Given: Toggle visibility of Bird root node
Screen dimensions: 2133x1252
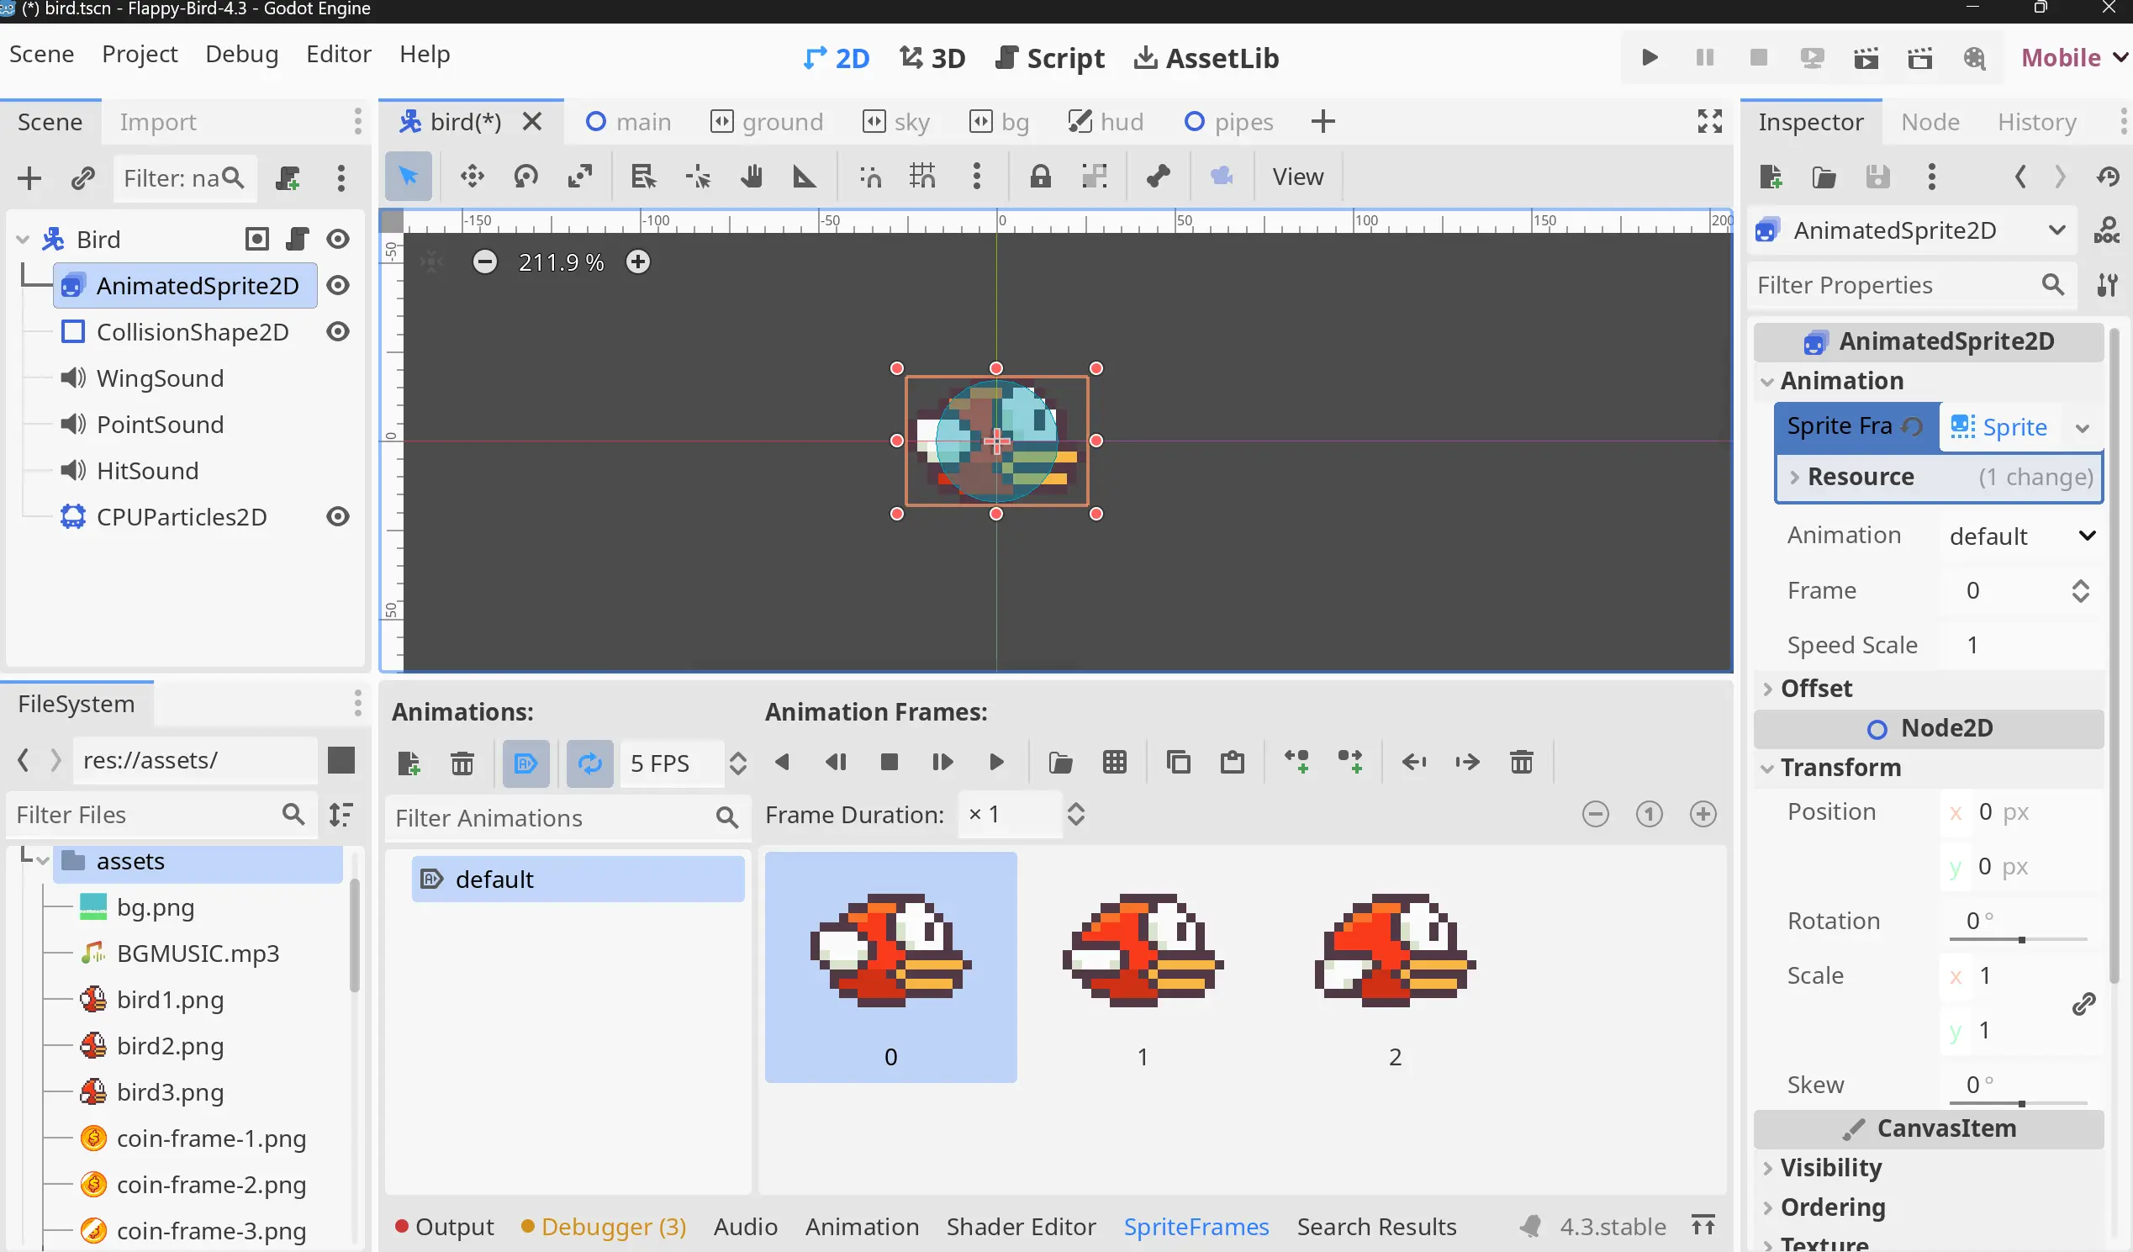Looking at the screenshot, I should click(x=338, y=240).
